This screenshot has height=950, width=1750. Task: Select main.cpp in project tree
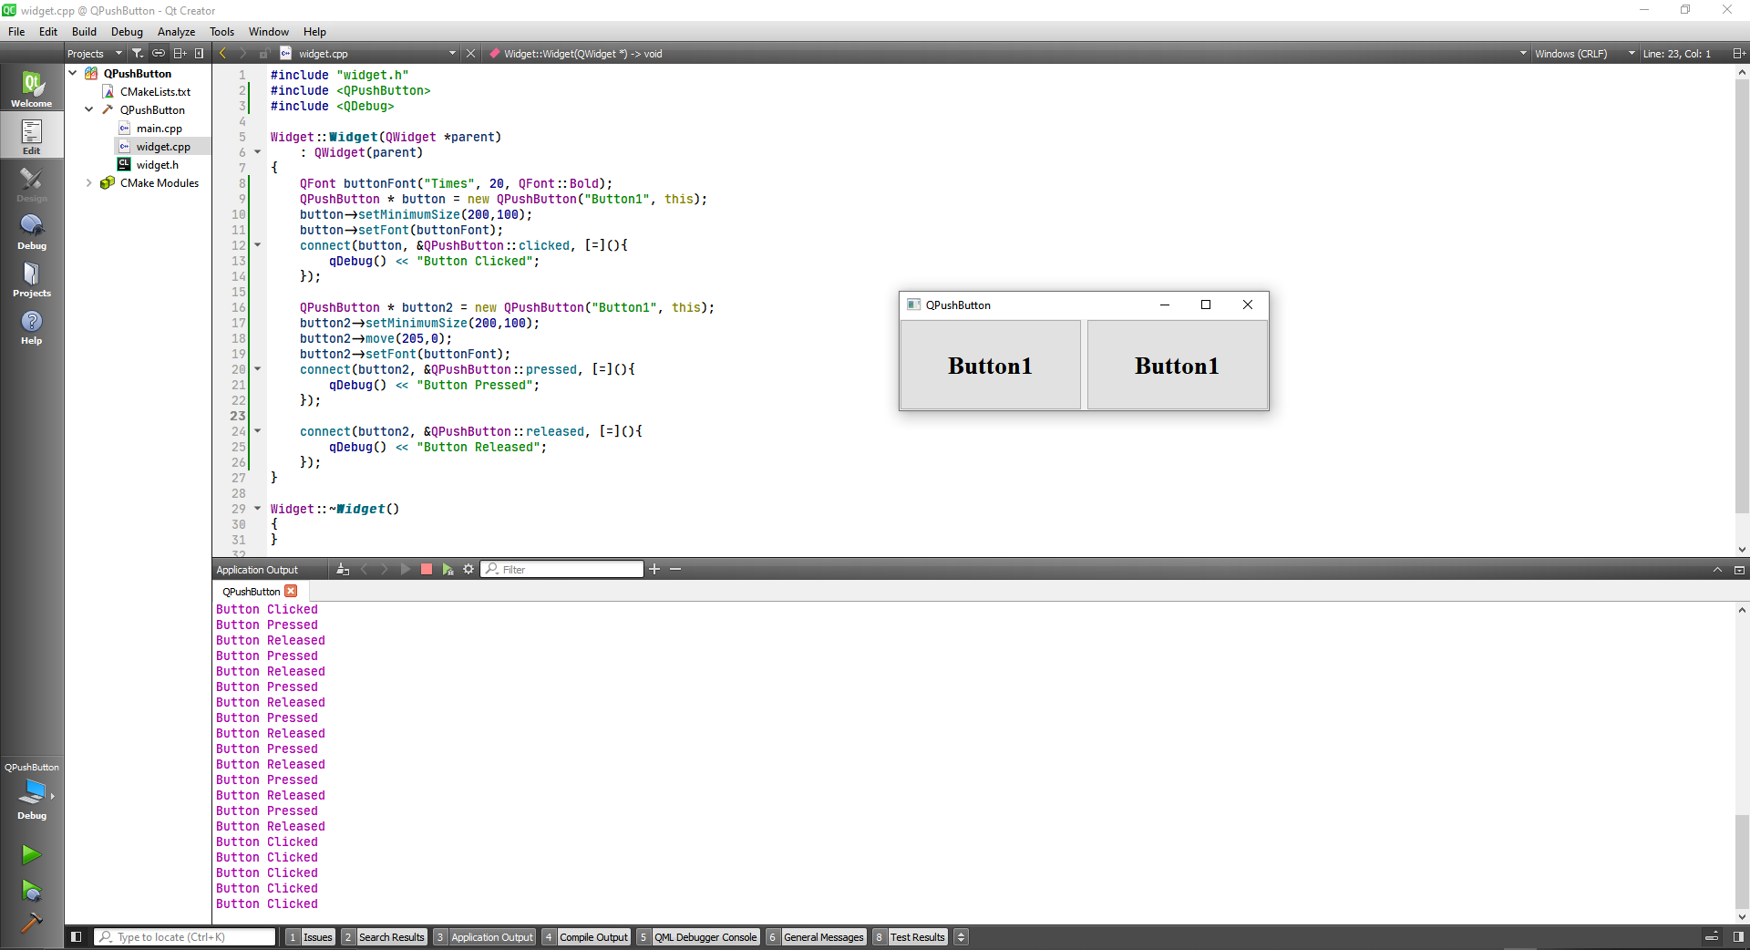tap(159, 129)
